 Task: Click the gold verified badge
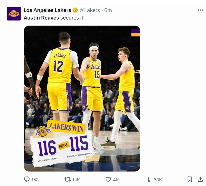(75, 10)
